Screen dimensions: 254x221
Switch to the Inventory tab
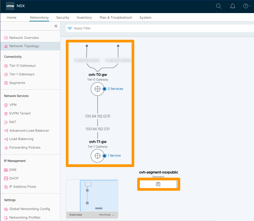(x=84, y=18)
